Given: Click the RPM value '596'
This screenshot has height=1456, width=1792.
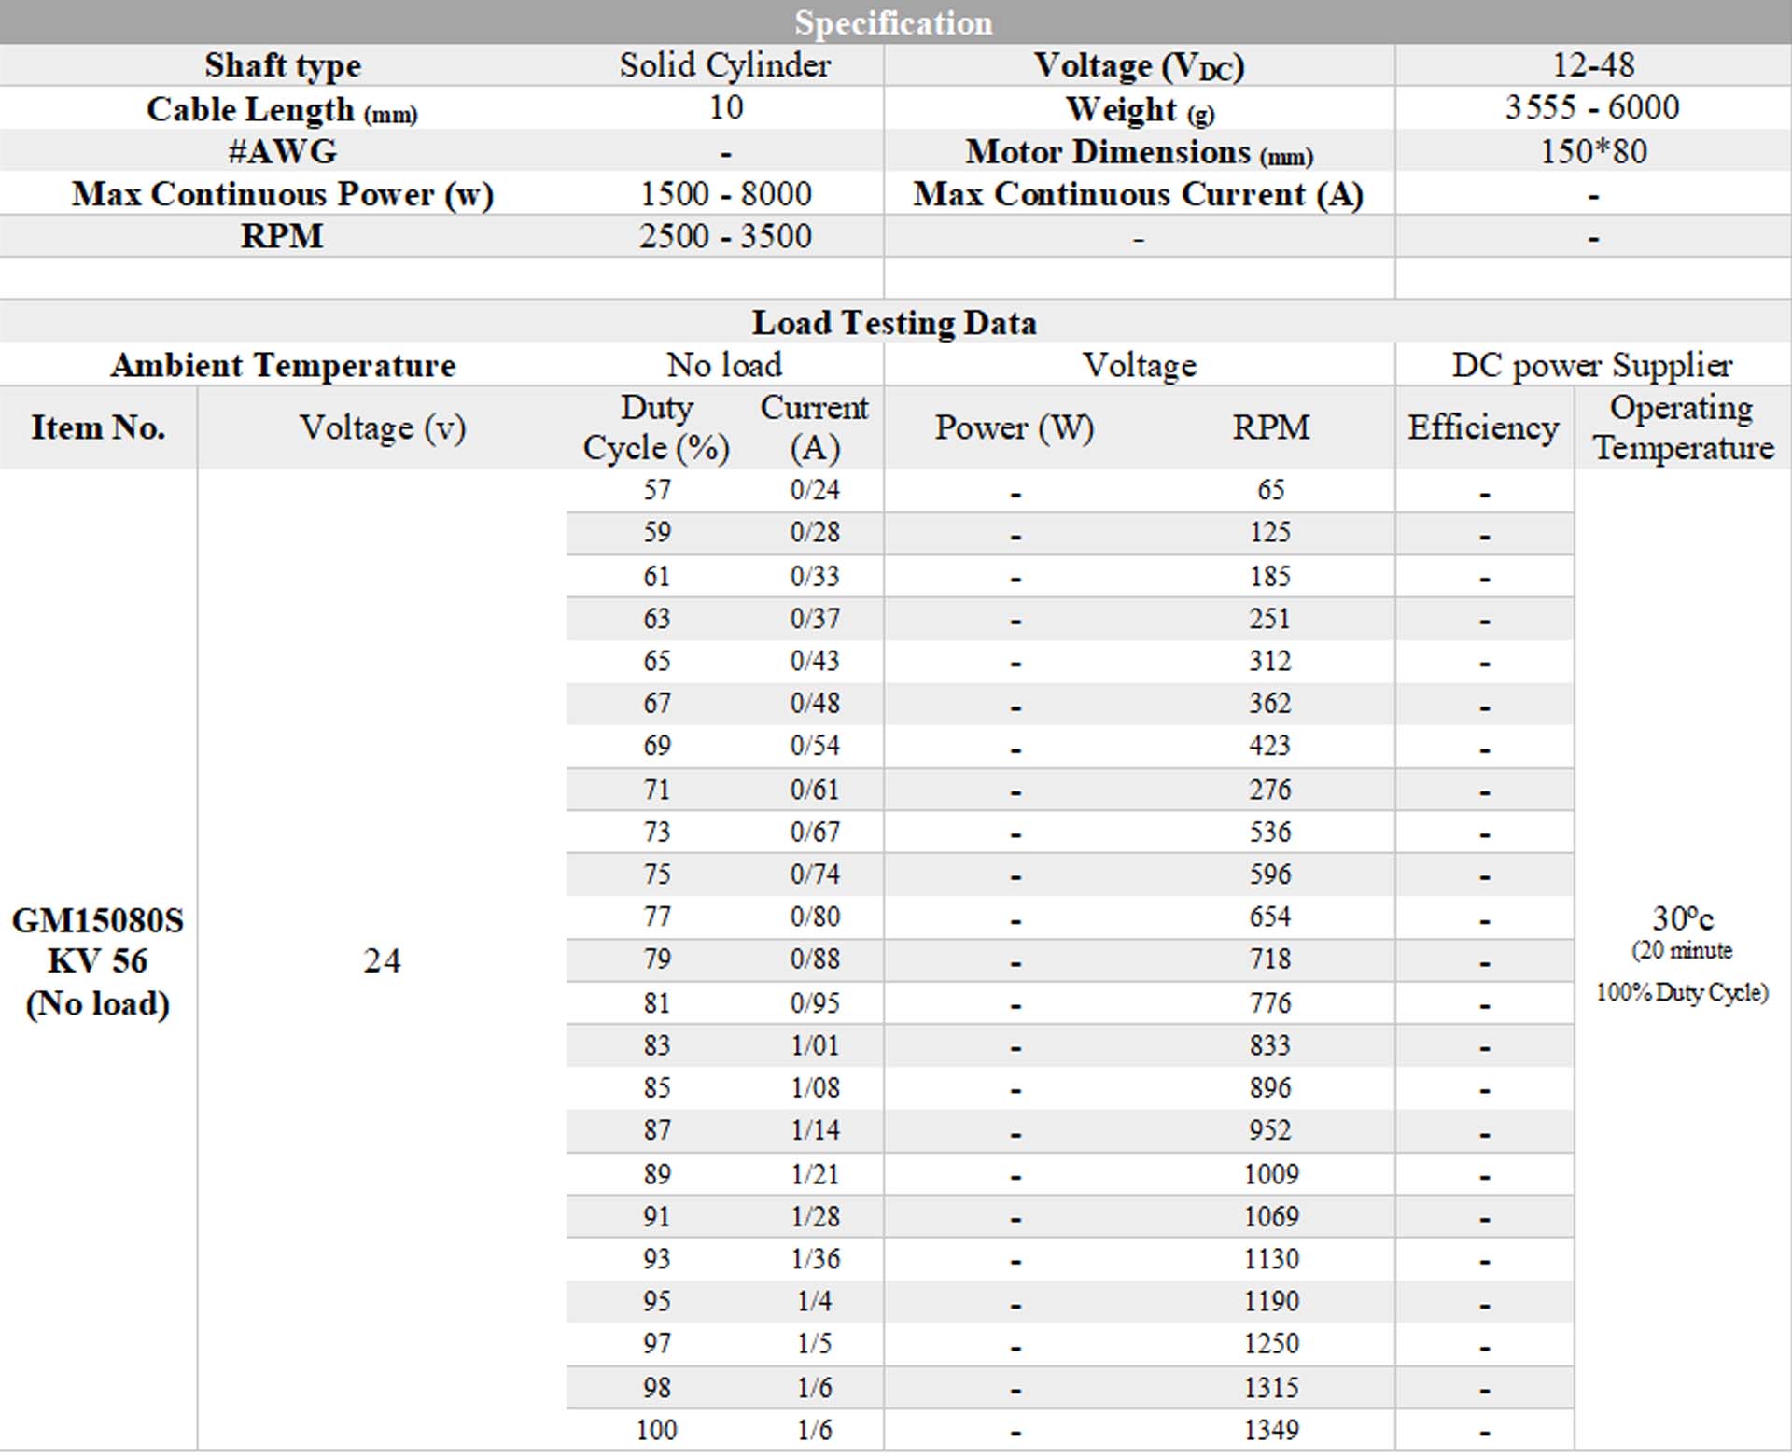Looking at the screenshot, I should (1271, 874).
